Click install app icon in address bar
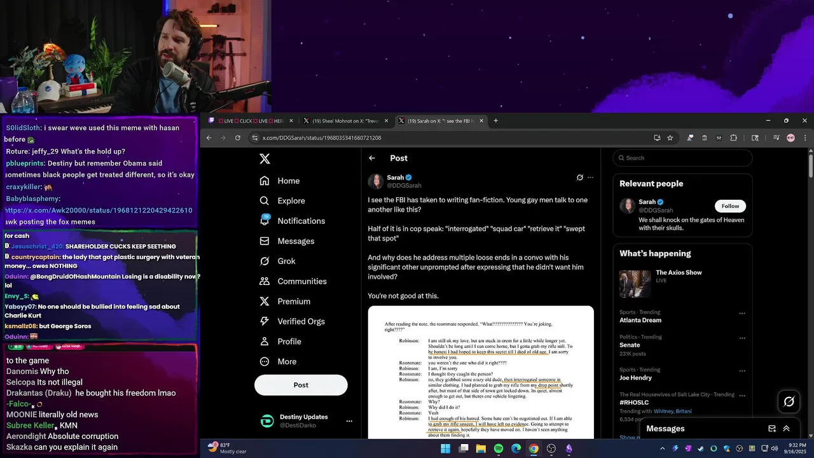814x458 pixels. click(x=657, y=138)
